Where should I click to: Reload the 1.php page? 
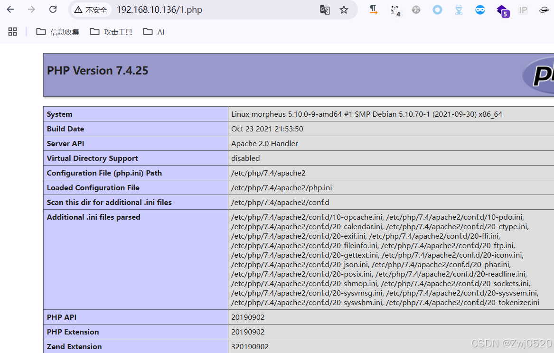click(x=53, y=9)
